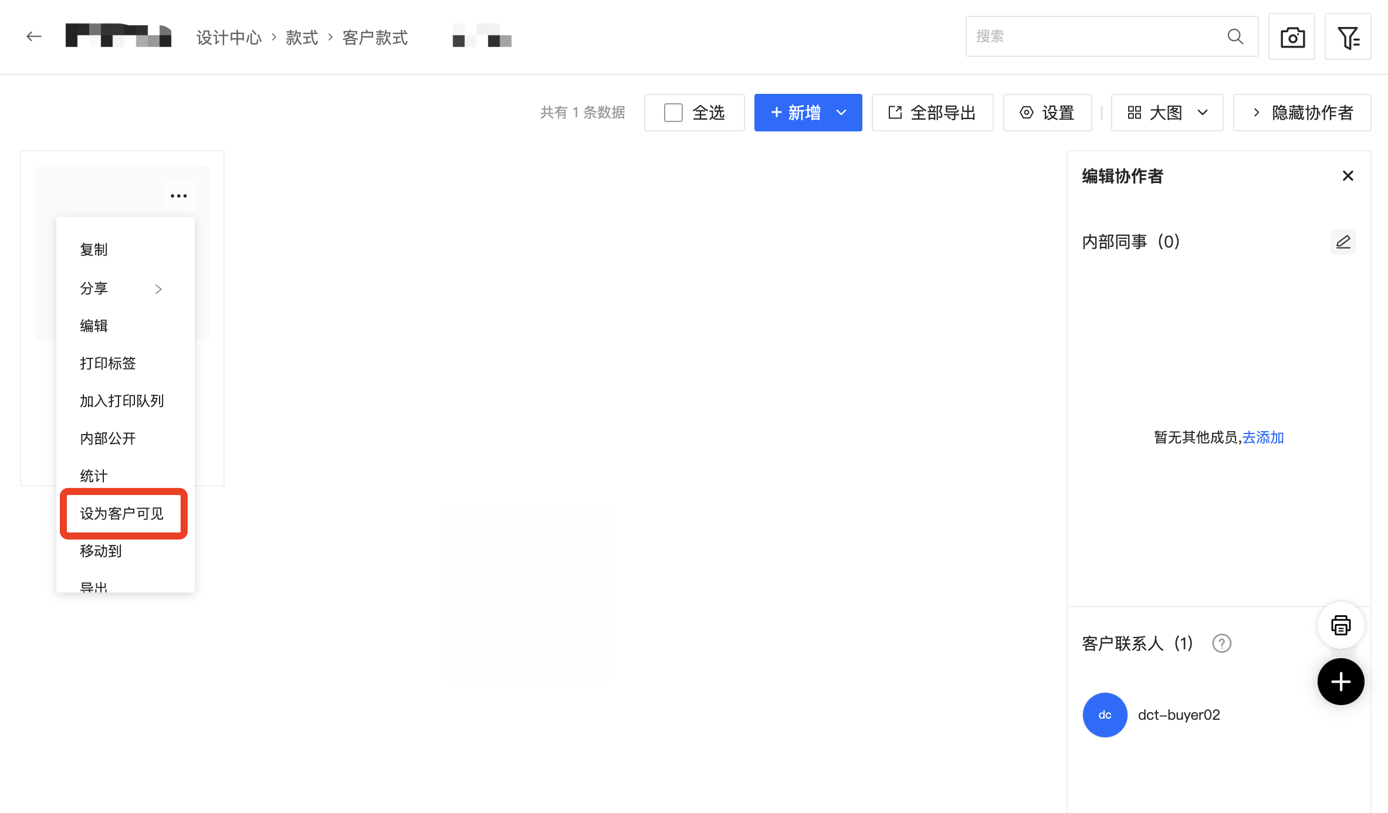This screenshot has height=813, width=1388.
Task: Expand the 新增 dropdown arrow
Action: tap(841, 113)
